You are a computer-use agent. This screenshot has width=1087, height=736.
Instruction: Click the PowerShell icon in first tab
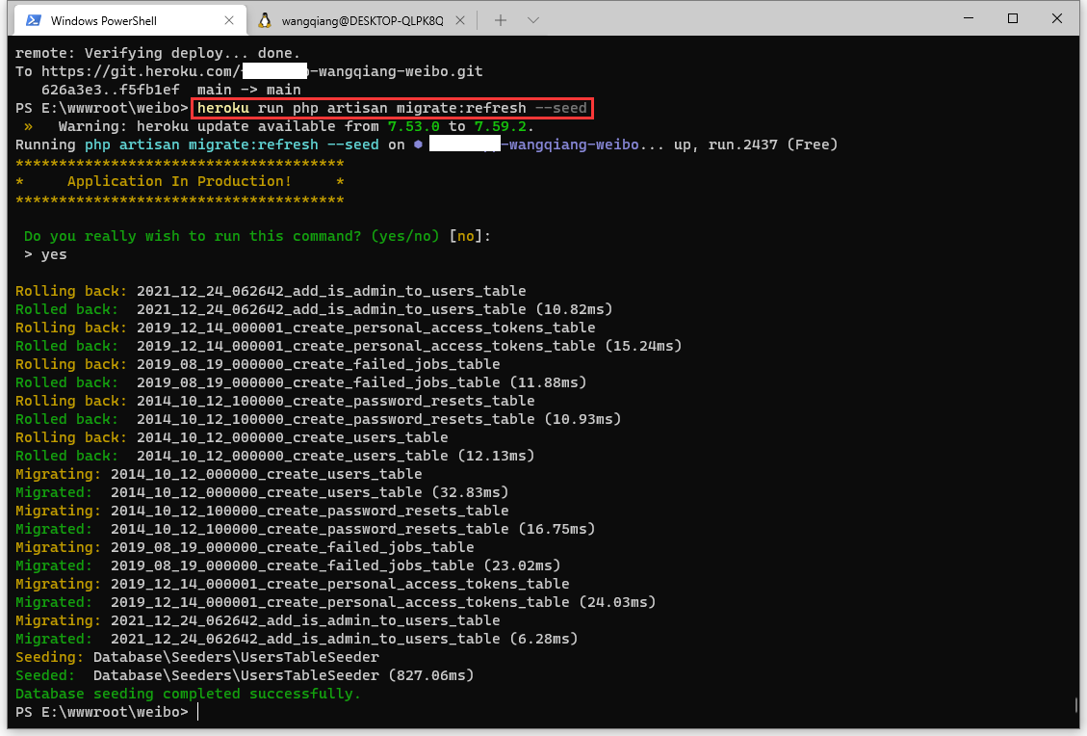[x=34, y=20]
